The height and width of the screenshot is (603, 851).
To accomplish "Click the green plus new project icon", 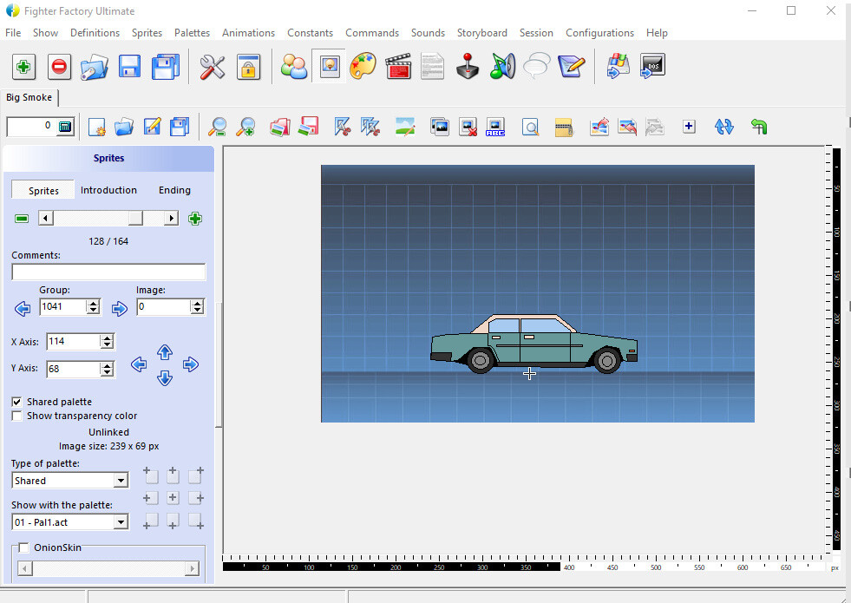I will [x=23, y=66].
